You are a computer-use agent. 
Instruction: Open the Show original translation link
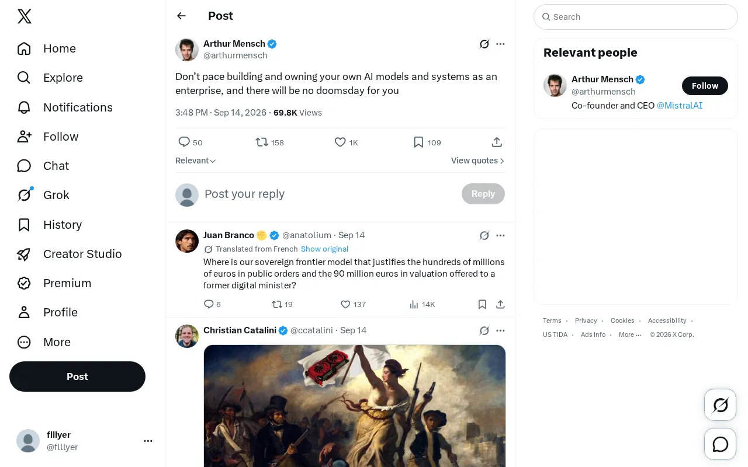pos(324,249)
